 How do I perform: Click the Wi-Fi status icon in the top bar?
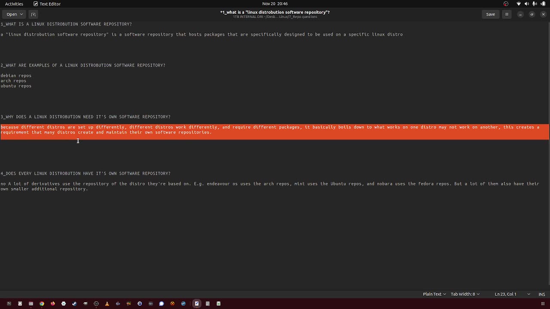pos(519,4)
